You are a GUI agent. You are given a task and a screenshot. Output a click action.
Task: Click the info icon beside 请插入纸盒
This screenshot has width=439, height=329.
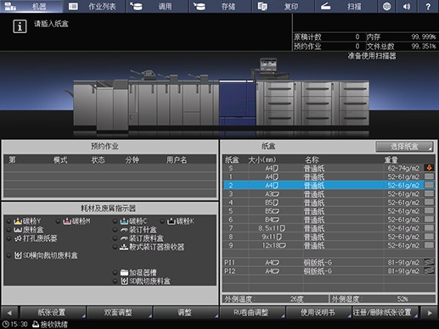pyautogui.click(x=20, y=26)
